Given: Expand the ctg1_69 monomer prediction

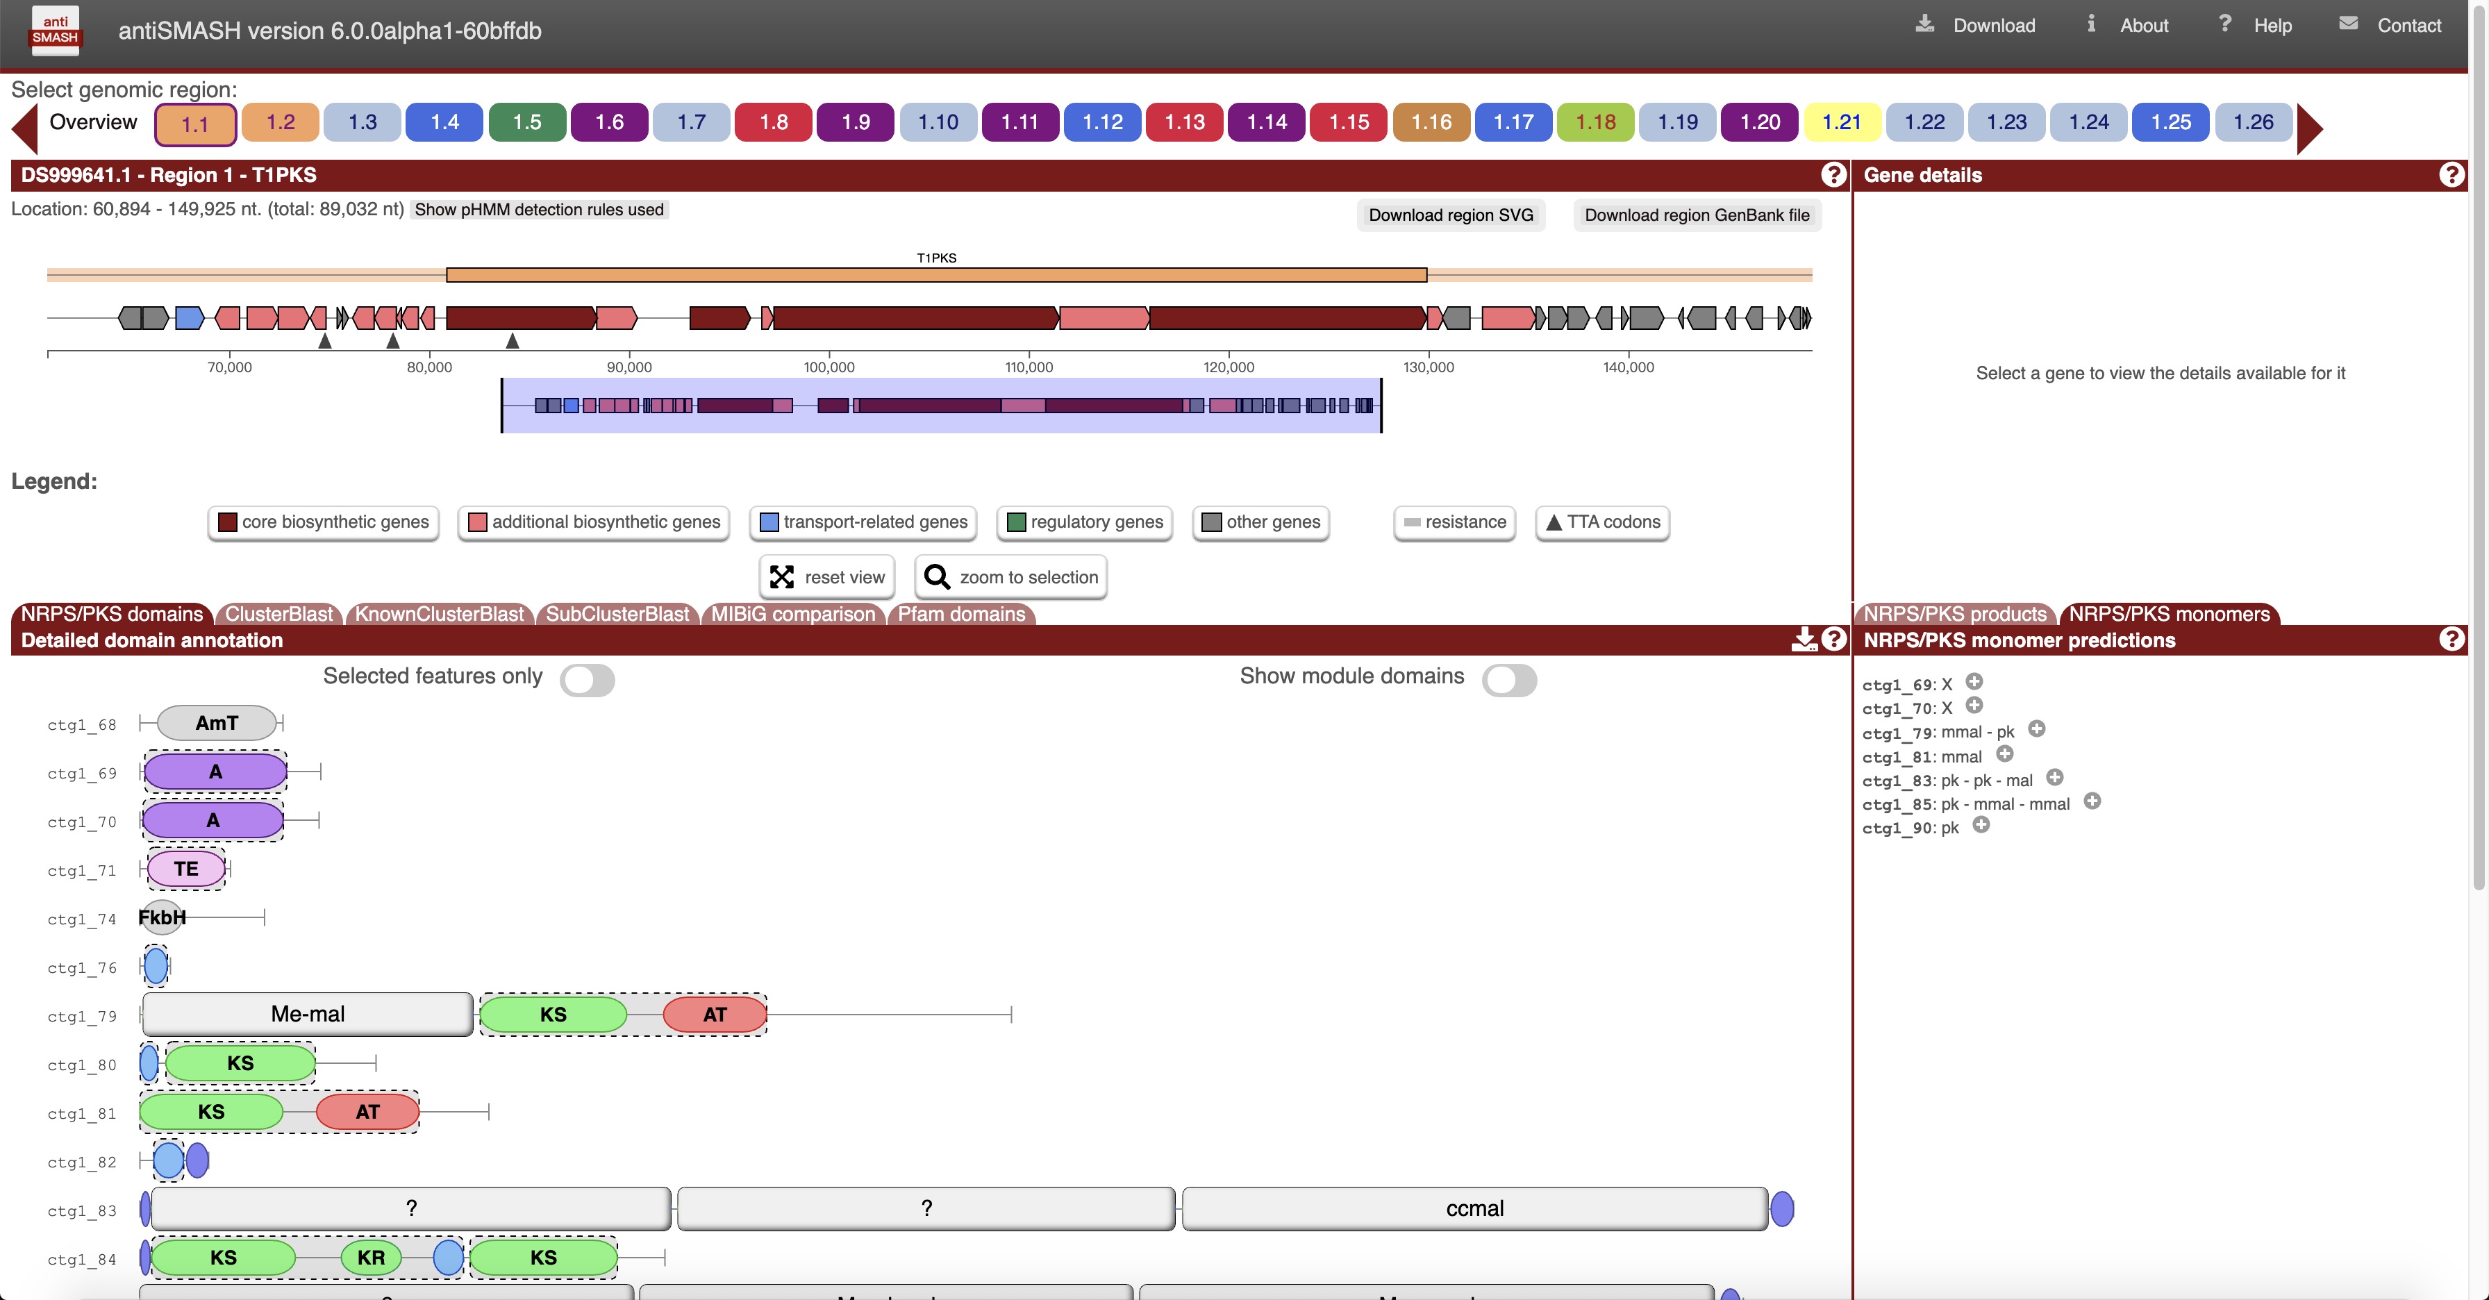Looking at the screenshot, I should (x=1974, y=683).
